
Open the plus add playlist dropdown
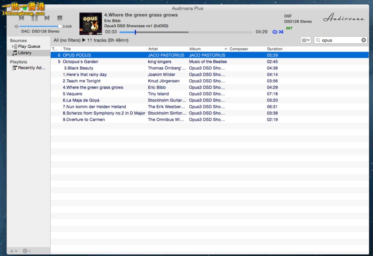coord(13,251)
